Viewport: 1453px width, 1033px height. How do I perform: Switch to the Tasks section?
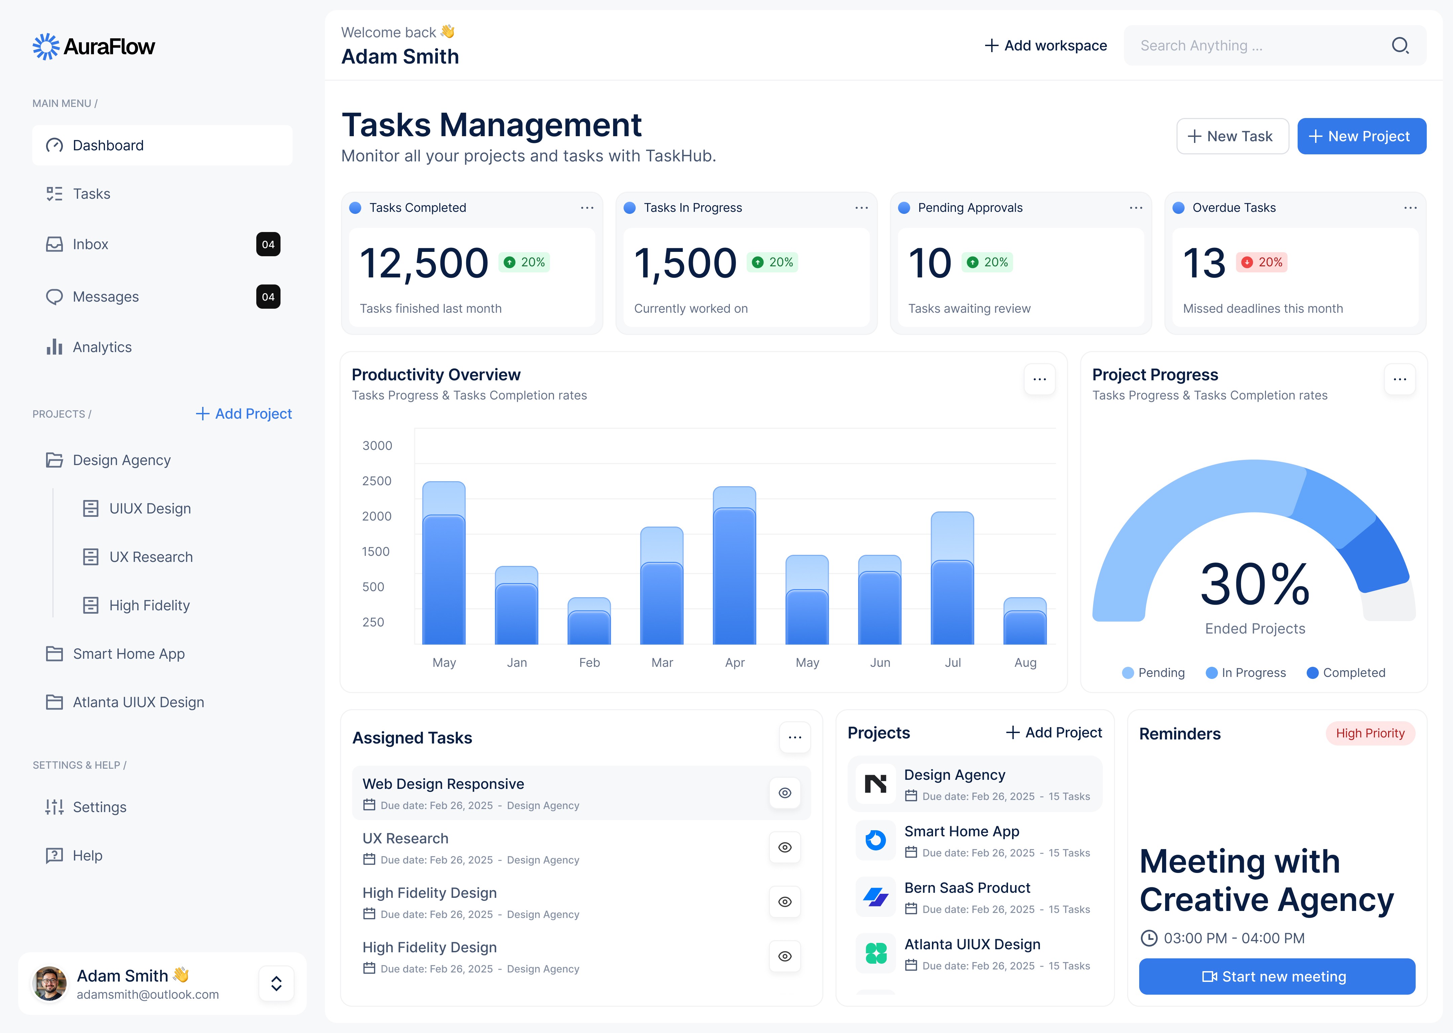(91, 193)
